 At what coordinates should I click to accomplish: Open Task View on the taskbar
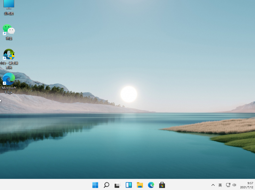pos(118,185)
